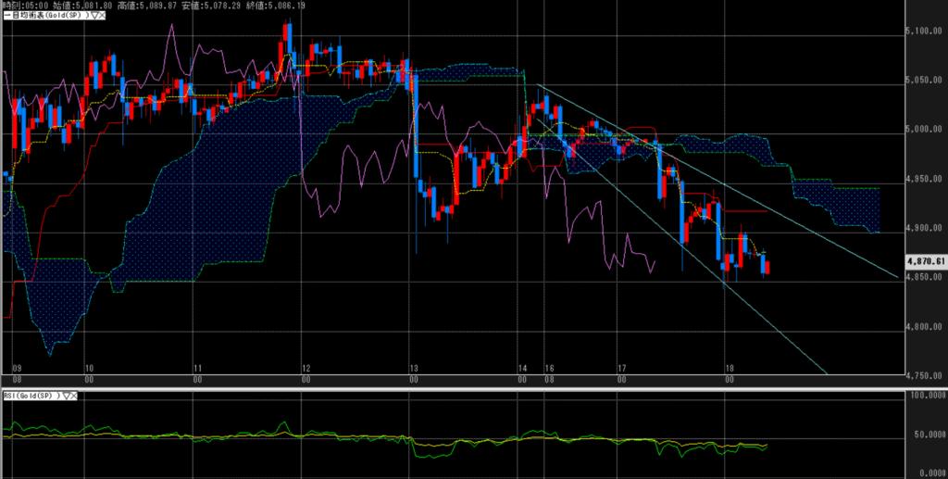Select date marker 10 on time axis

tap(89, 368)
